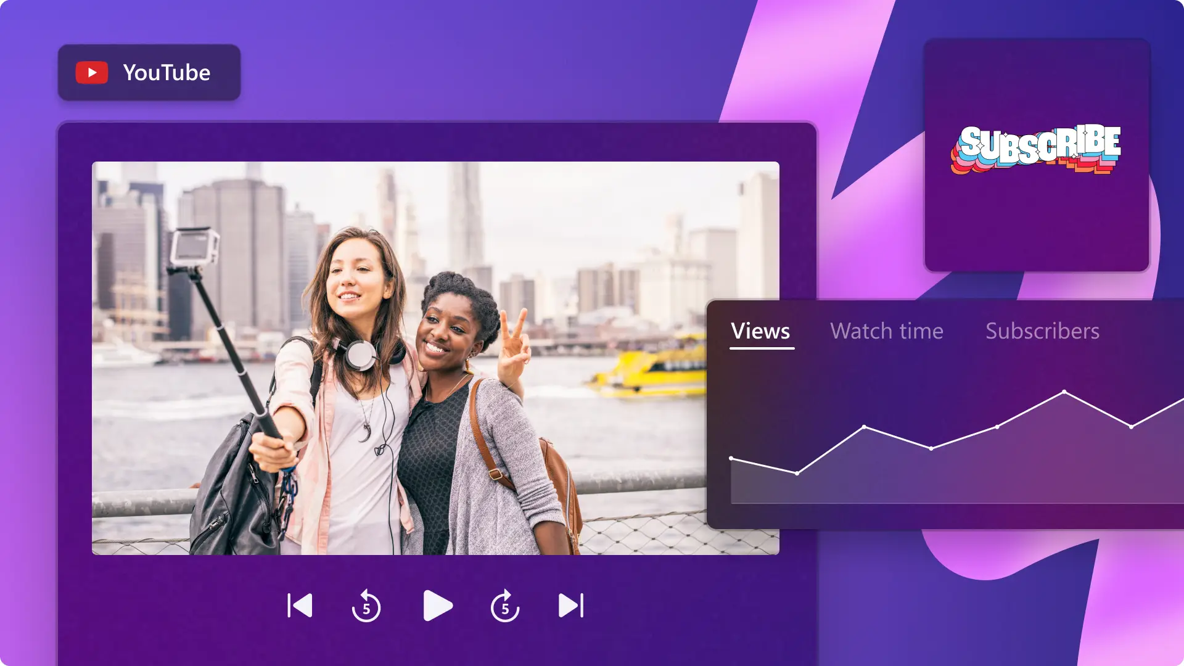This screenshot has height=666, width=1184.
Task: Click the Views tab underline indicator
Action: [760, 349]
